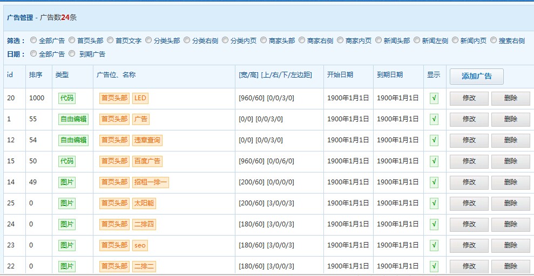Open the 二排四 ad name tag
This screenshot has width=534, height=276.
click(144, 224)
